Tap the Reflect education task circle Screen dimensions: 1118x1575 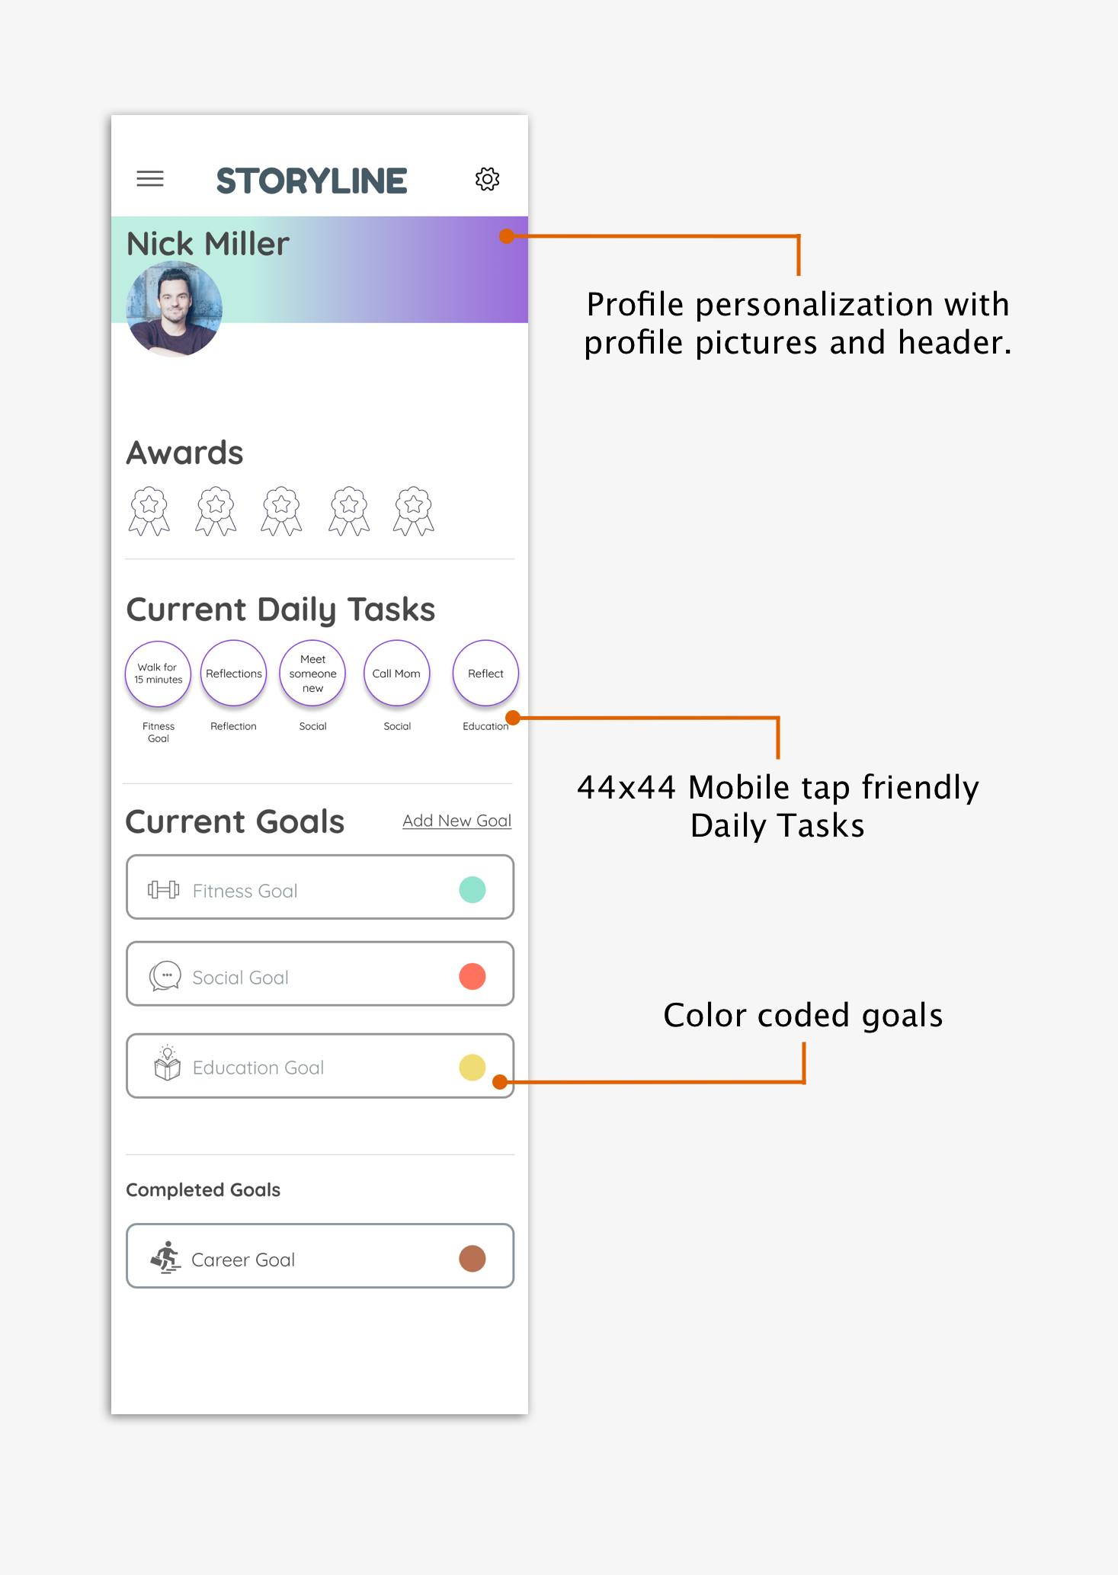point(485,674)
